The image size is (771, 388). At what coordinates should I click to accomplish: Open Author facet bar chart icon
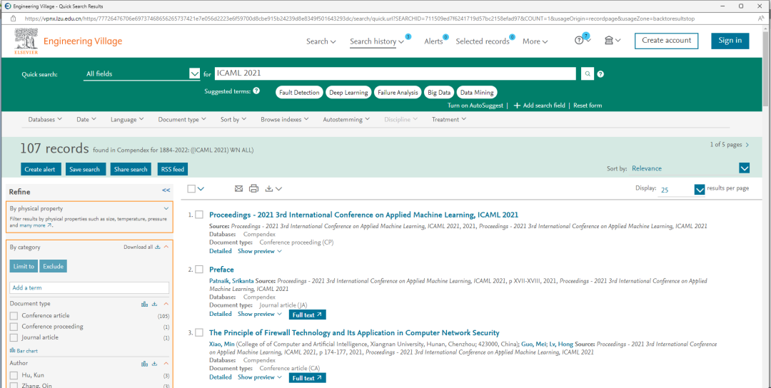(144, 364)
